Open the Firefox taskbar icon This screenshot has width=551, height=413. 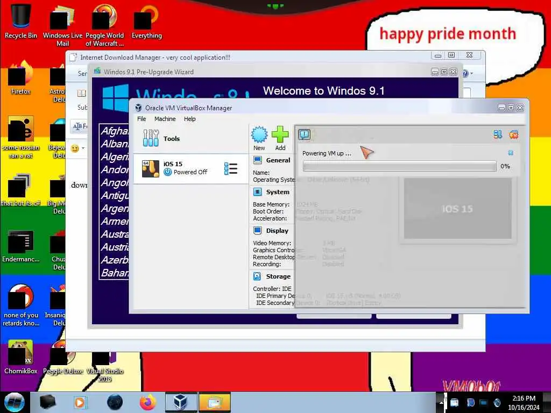[x=148, y=402]
